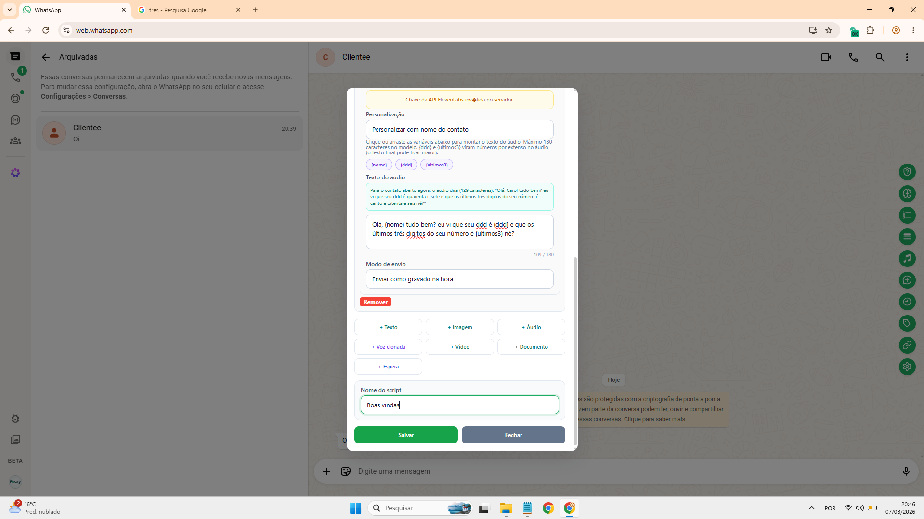Start a video call with Clientee
This screenshot has height=519, width=924.
826,57
